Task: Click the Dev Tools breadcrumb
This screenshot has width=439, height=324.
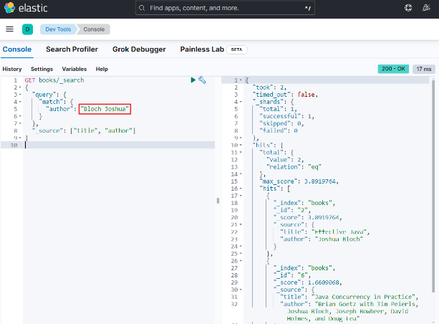Action: point(58,29)
